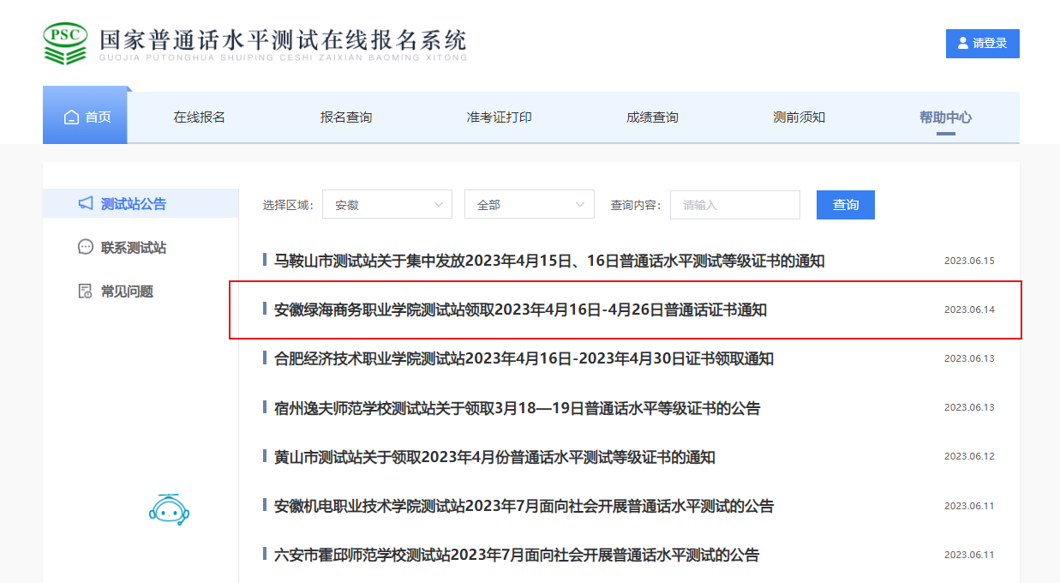Open the 马鞍山市测试站 certificate notice

click(549, 261)
